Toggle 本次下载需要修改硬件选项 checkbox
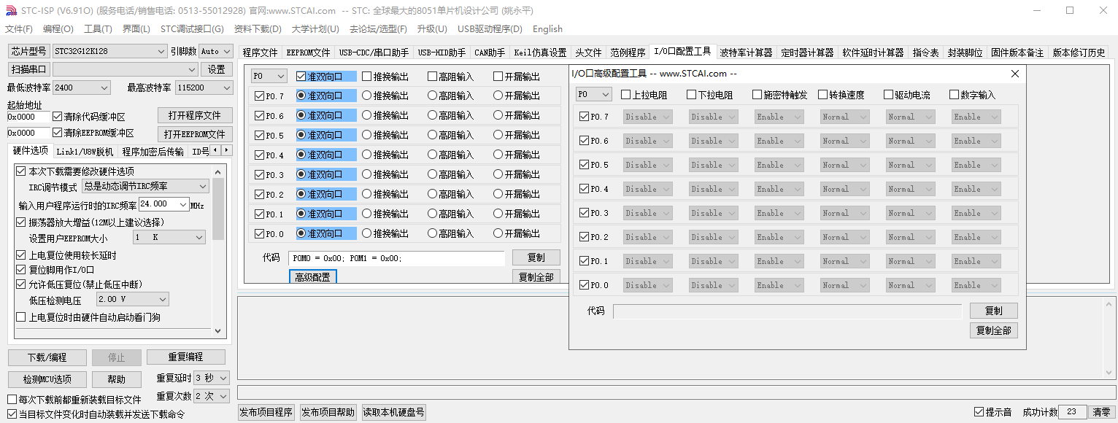The width and height of the screenshot is (1118, 423). point(20,171)
